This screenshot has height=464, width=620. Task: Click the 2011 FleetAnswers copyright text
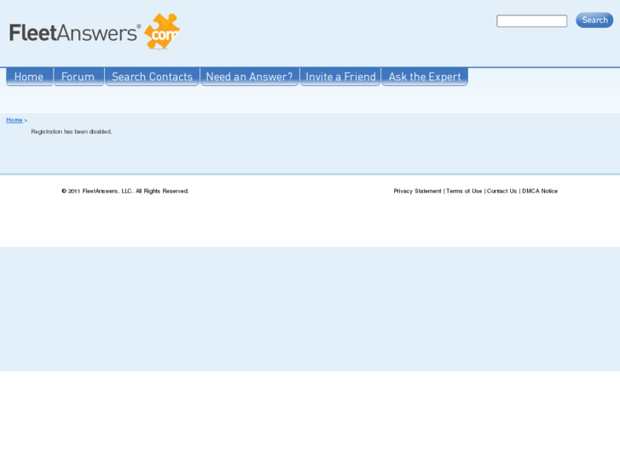click(x=125, y=191)
